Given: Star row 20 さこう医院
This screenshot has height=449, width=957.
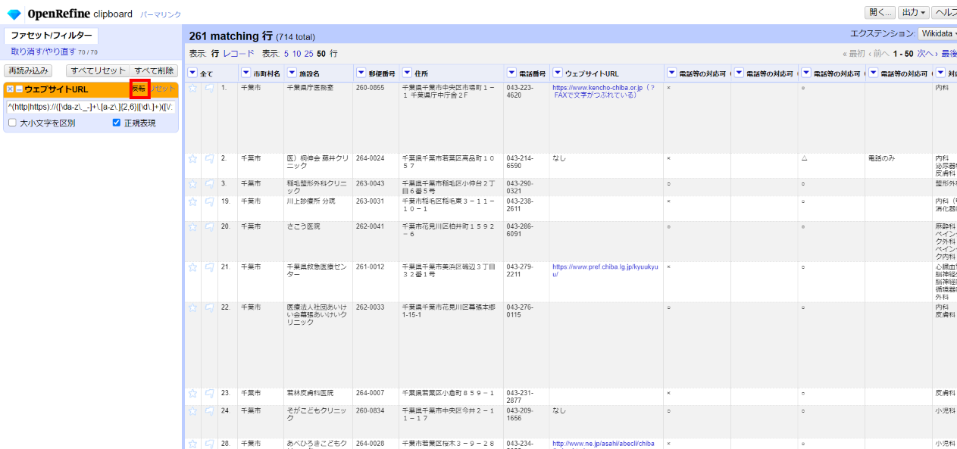Looking at the screenshot, I should (x=192, y=227).
